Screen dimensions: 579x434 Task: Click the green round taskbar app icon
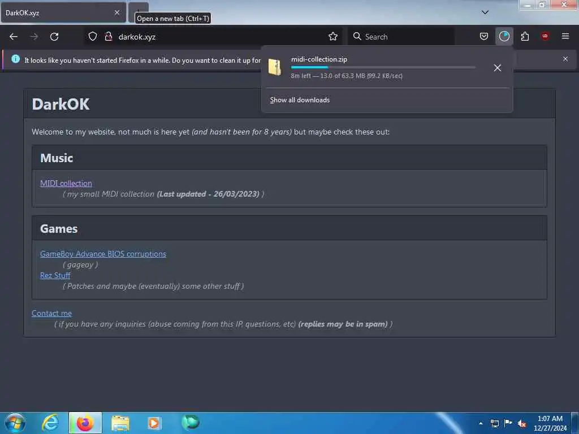click(191, 422)
